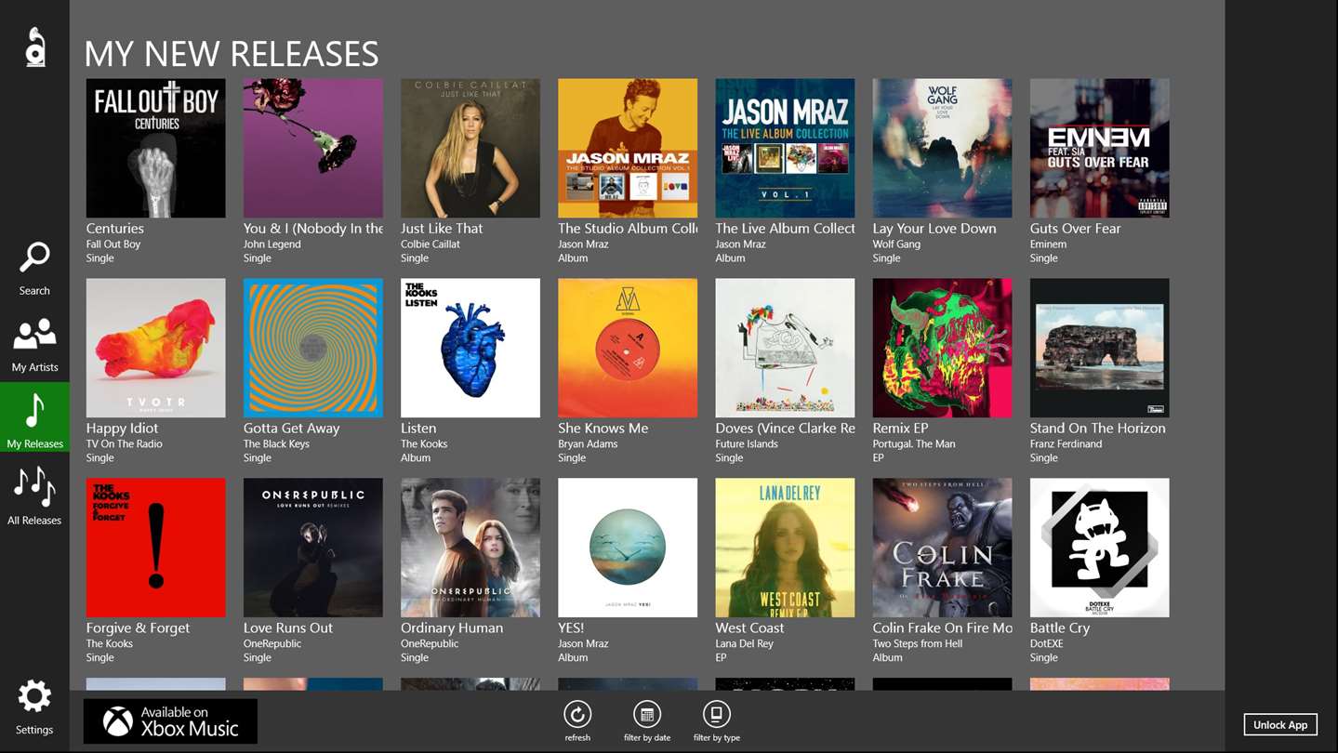Open The Studio Album Collection cover
Image resolution: width=1338 pixels, height=753 pixels.
(x=628, y=148)
